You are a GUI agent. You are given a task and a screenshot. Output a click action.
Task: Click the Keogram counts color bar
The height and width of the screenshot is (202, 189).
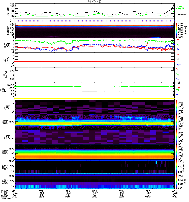coord(176,30)
